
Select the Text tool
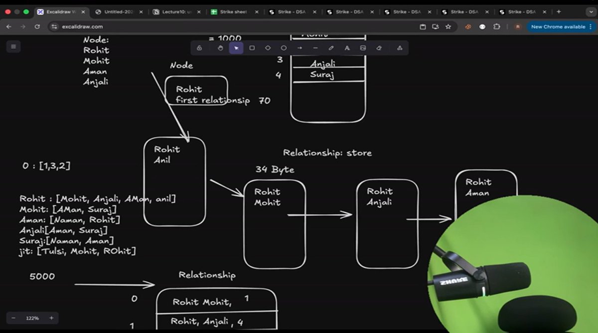click(x=347, y=48)
